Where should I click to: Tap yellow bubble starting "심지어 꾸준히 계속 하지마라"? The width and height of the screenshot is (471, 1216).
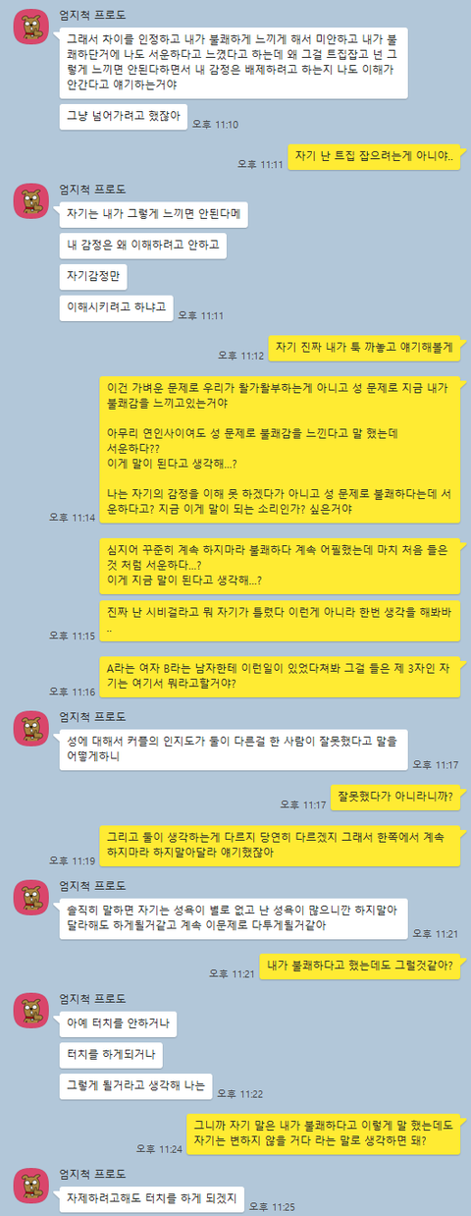[x=281, y=565]
